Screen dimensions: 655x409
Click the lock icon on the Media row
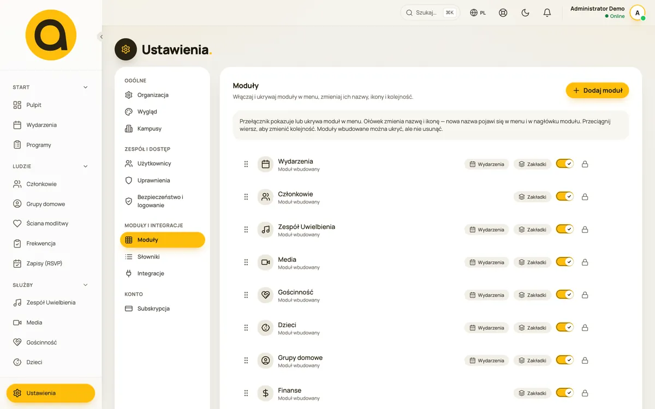[585, 262]
